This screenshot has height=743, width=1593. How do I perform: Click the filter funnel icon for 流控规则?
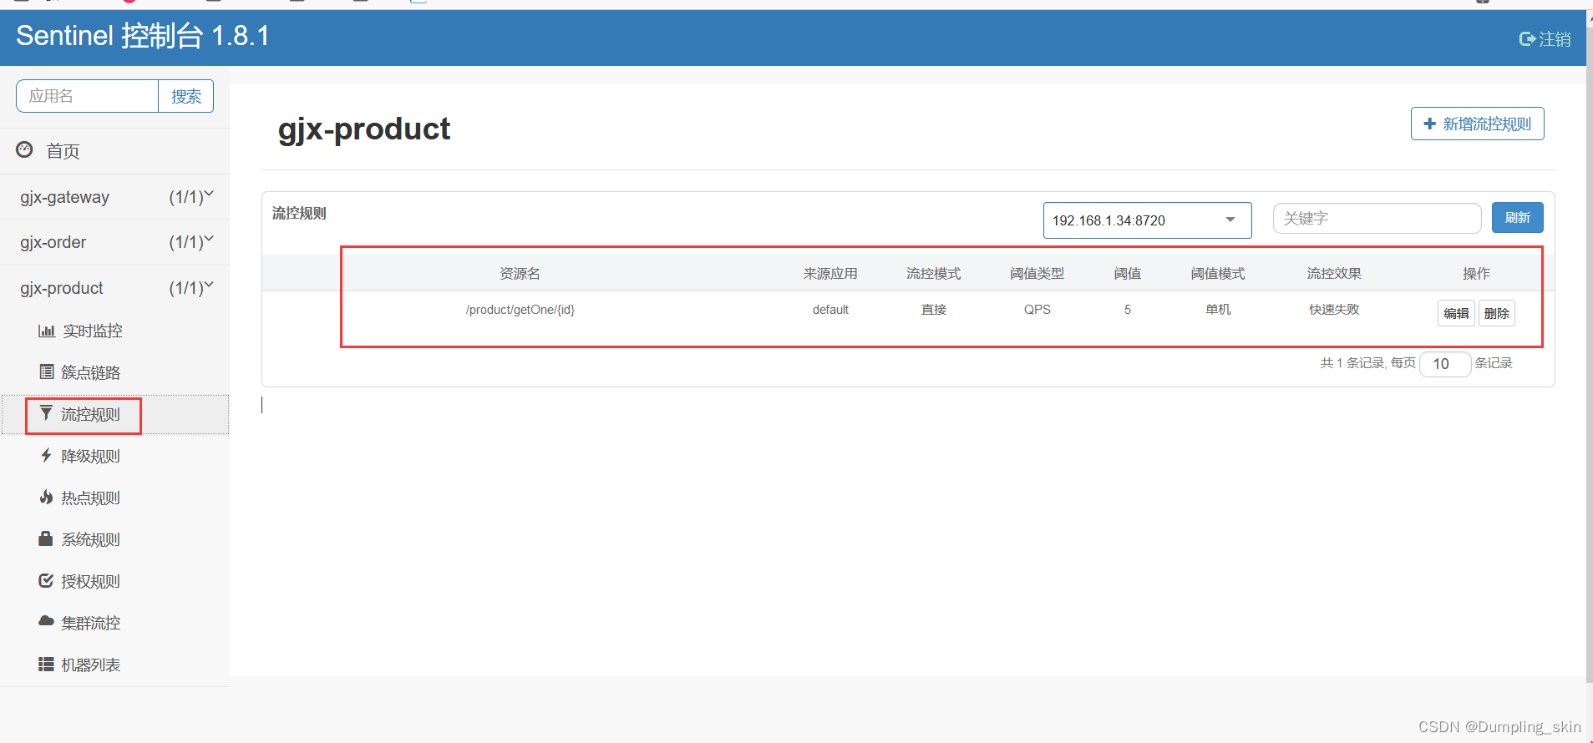[x=46, y=413]
